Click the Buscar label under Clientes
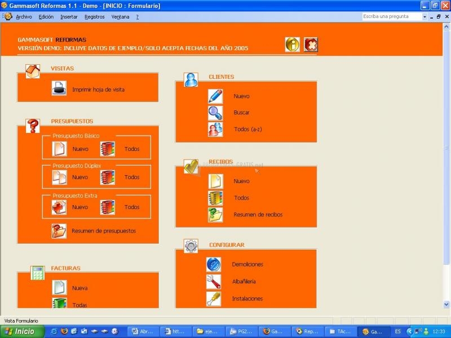Screen dimensions: 451x338 (x=241, y=113)
